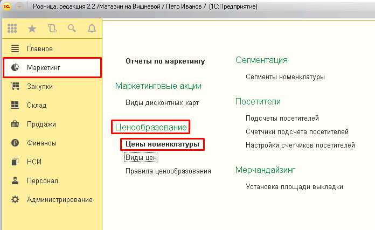The width and height of the screenshot is (375, 230).
Task: Open Счетчики подсчета посетителей
Action: [x=297, y=132]
